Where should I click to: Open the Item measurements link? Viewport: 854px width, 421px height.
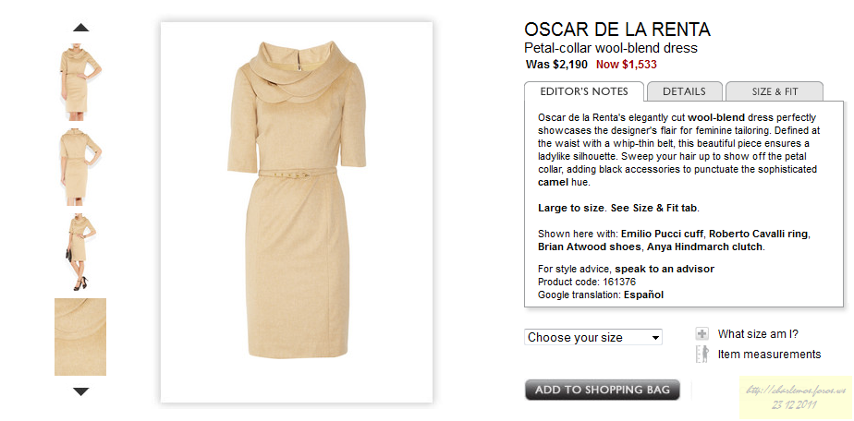point(769,355)
